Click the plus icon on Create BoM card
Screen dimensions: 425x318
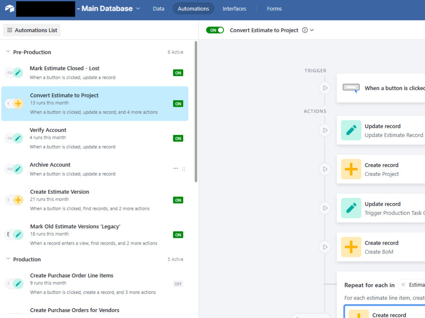[x=351, y=247]
